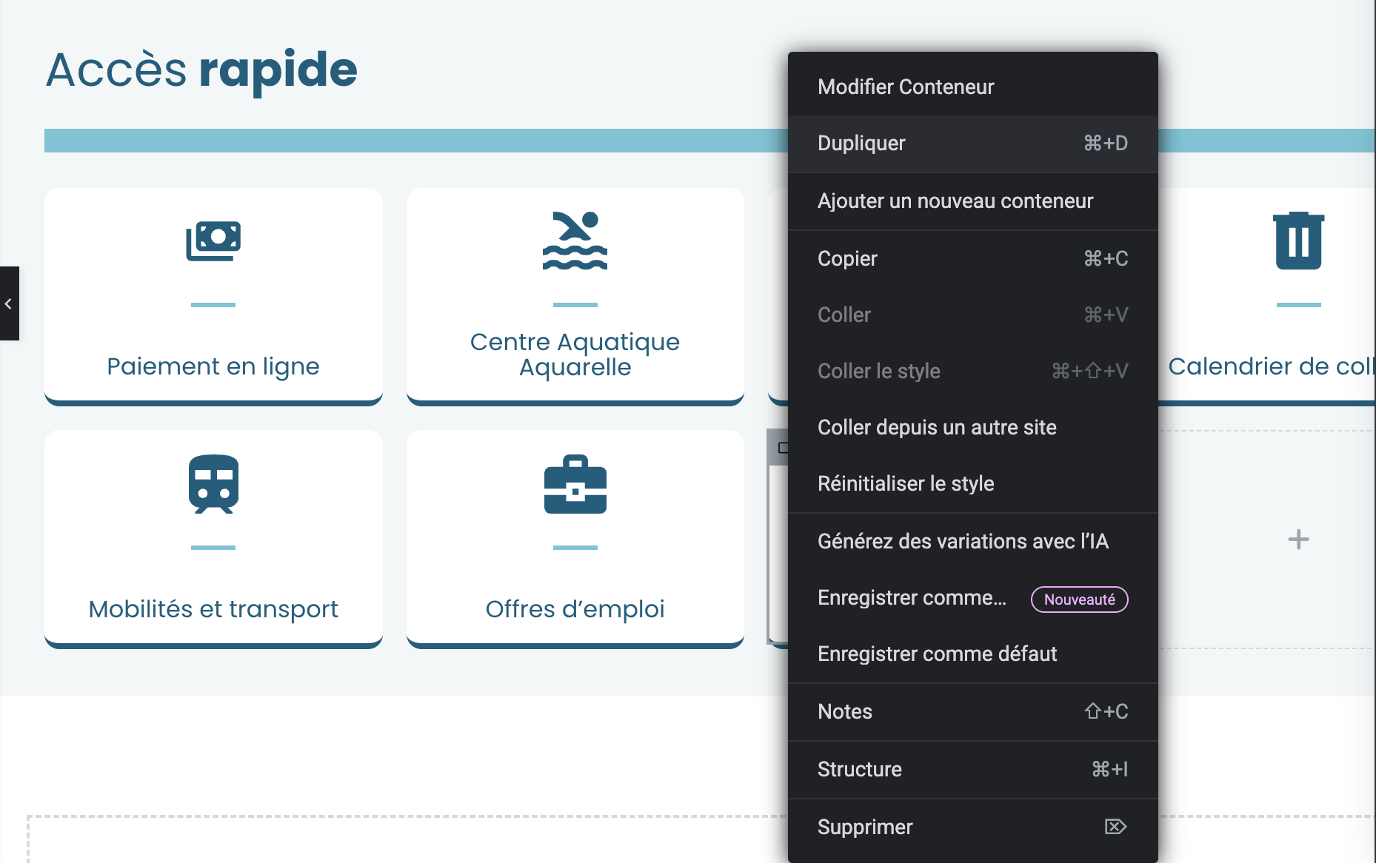Screen dimensions: 1376x863
Task: Select Modifier Conteneur in context menu
Action: 906,87
